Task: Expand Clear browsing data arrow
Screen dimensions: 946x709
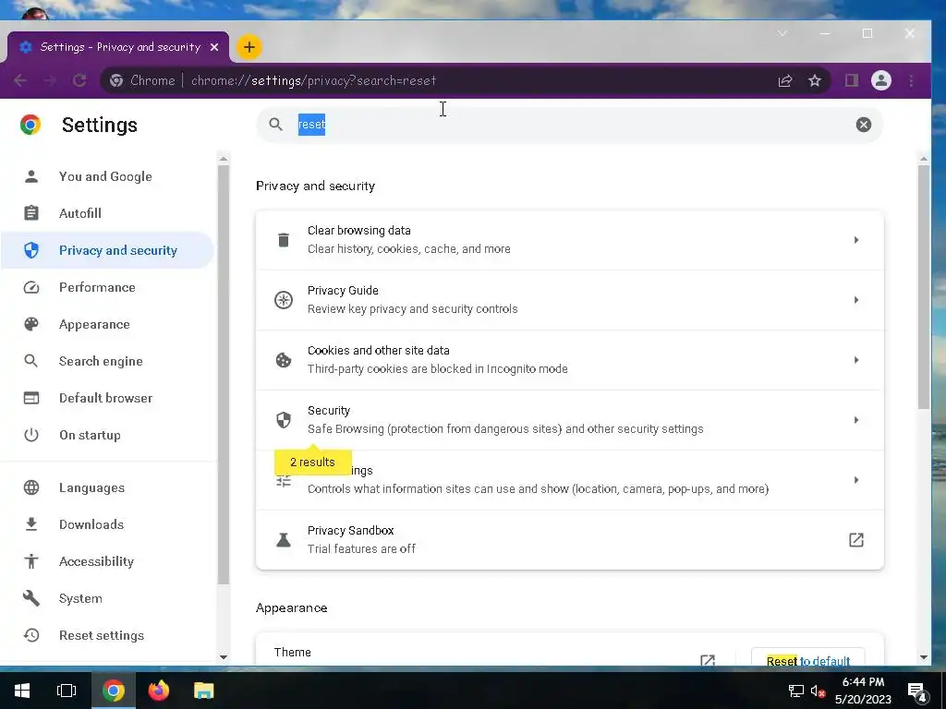Action: (856, 240)
